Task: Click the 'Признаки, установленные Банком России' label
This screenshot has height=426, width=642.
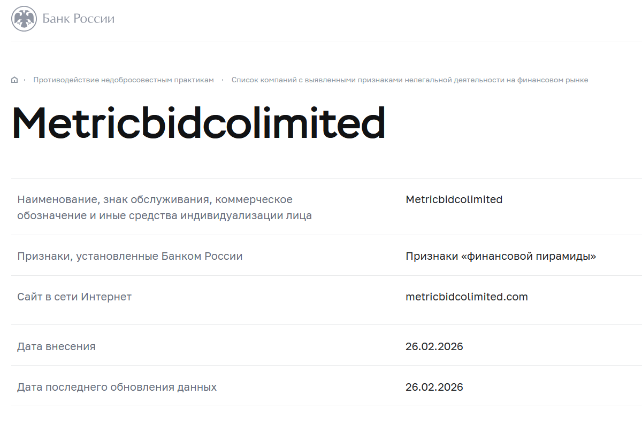Action: click(x=129, y=257)
